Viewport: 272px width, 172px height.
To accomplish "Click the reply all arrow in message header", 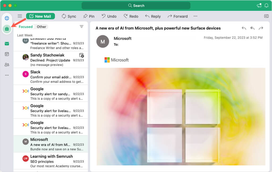I will (252, 28).
